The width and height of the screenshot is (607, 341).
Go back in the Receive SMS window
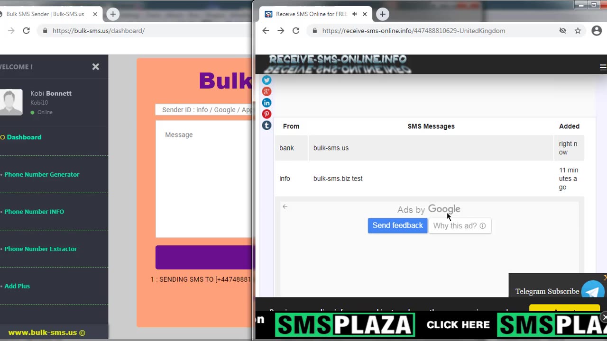[x=266, y=31]
